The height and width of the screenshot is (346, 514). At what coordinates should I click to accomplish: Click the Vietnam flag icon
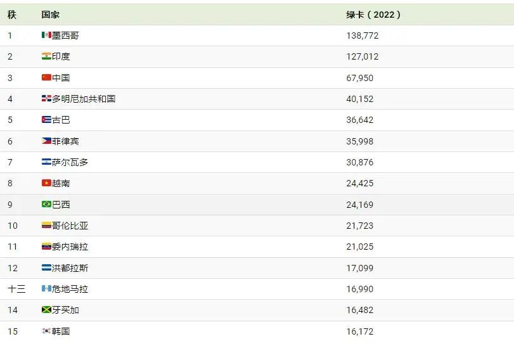[46, 183]
